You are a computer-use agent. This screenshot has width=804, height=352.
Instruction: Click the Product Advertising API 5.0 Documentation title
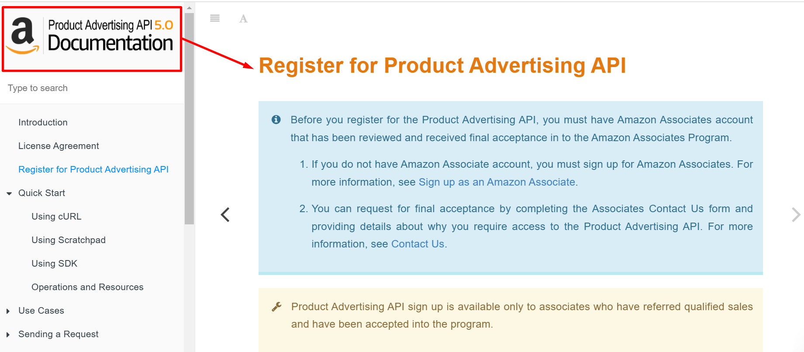click(x=110, y=36)
